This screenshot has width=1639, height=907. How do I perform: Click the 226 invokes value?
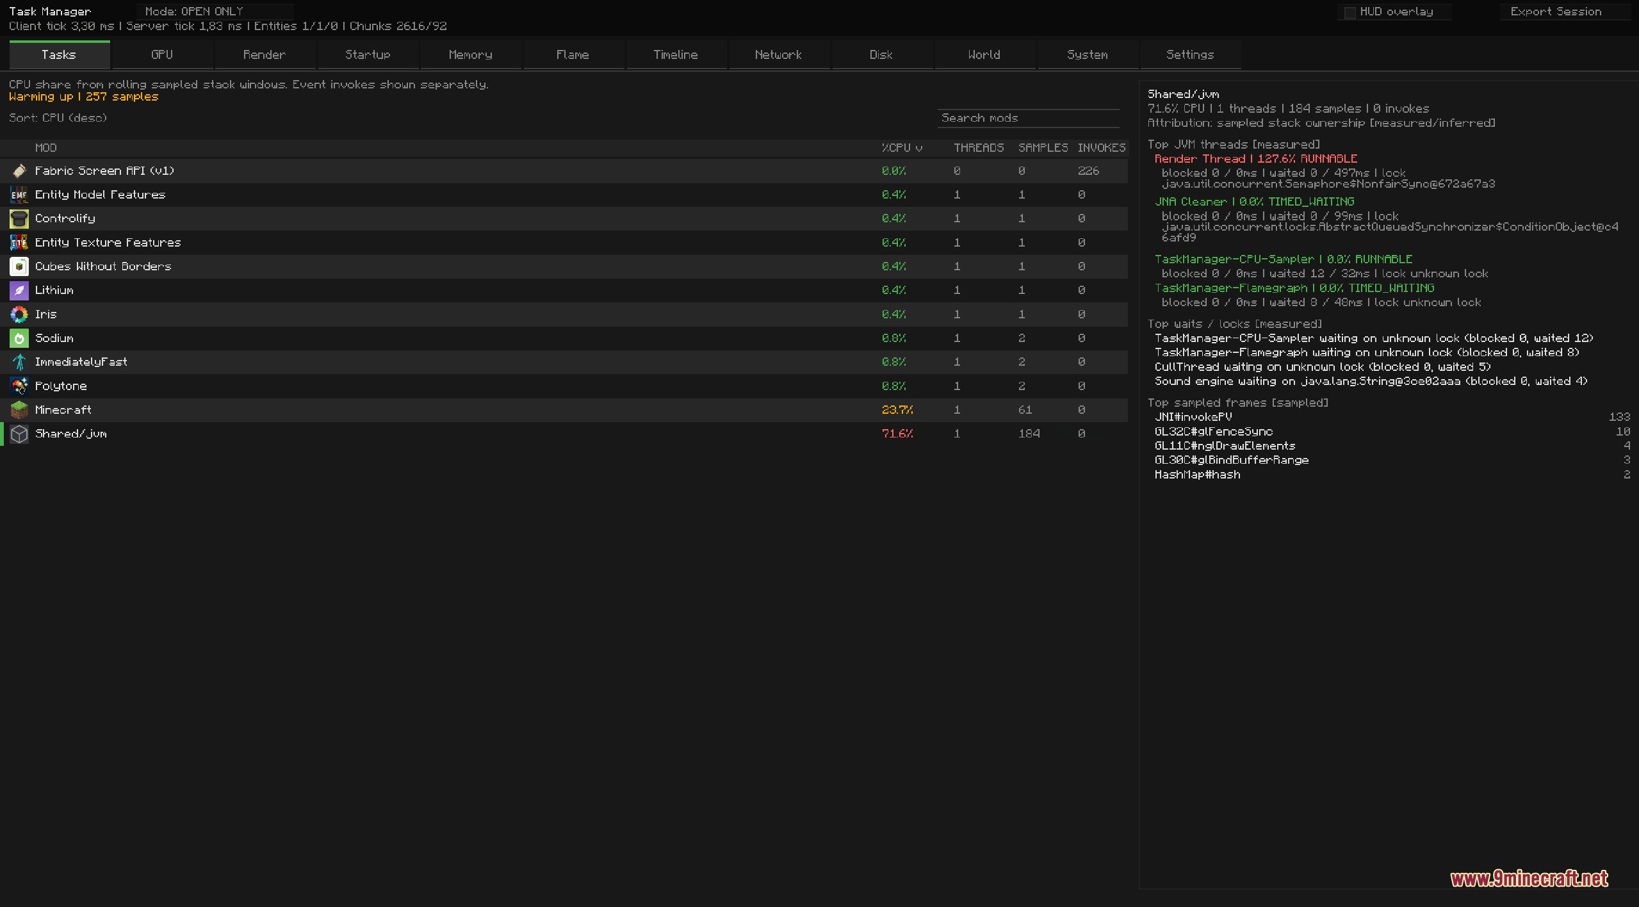[x=1088, y=171]
